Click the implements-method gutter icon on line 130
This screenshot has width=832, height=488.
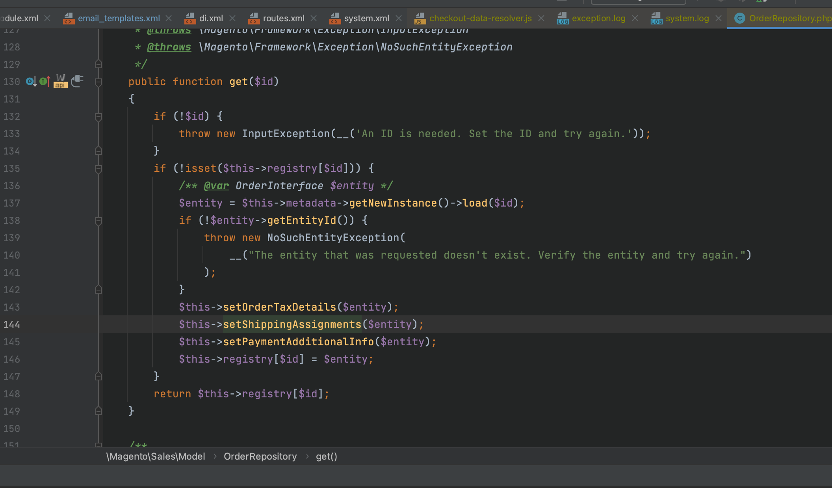coord(45,82)
